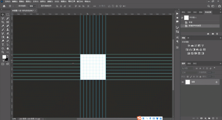
Task: Toggle lock image pixels brush icon
Action: click(x=191, y=77)
